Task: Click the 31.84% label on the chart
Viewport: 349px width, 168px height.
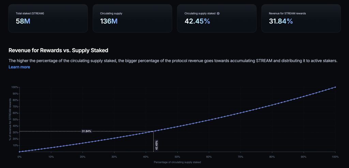Action: coord(86,131)
